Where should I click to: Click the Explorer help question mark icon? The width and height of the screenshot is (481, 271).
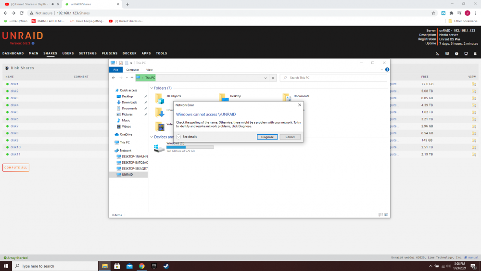tap(387, 70)
